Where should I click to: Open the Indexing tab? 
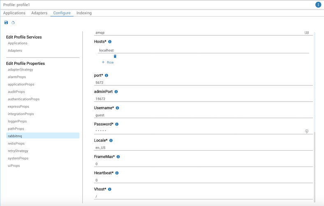84,13
